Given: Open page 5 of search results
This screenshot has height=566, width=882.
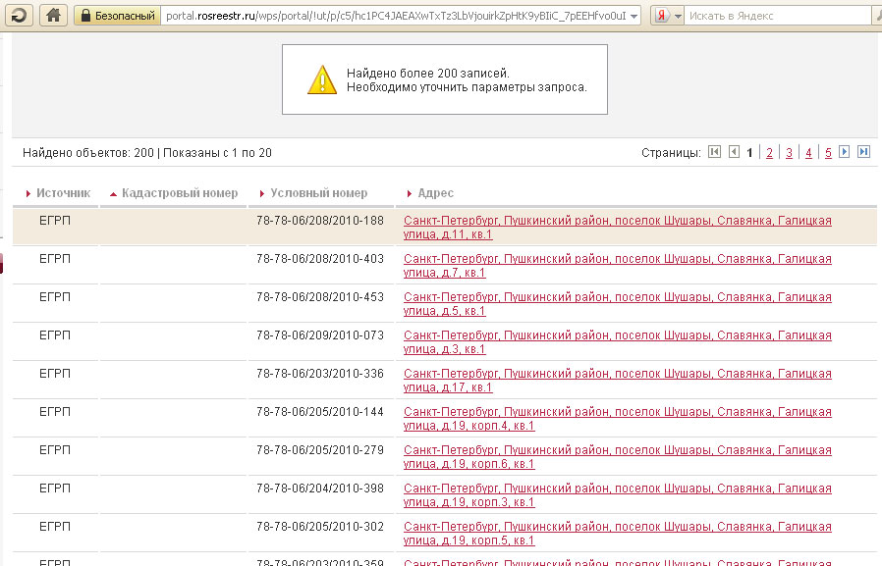Looking at the screenshot, I should click(x=828, y=153).
